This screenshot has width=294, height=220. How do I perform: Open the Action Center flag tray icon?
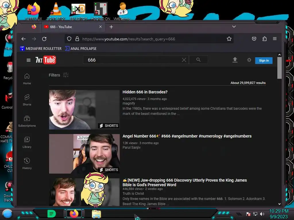pos(248,214)
